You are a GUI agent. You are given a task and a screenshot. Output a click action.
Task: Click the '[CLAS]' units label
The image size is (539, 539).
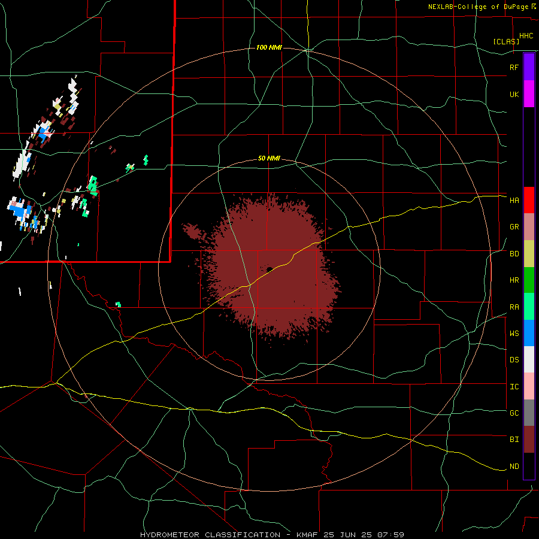(x=506, y=41)
